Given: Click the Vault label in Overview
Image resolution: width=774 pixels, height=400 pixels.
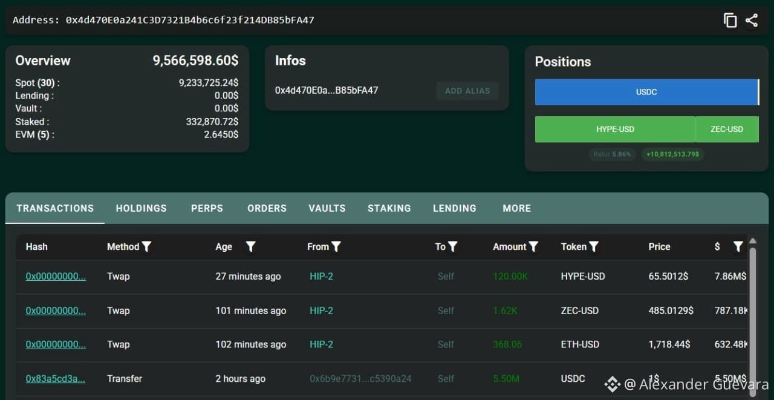Looking at the screenshot, I should pyautogui.click(x=28, y=108).
